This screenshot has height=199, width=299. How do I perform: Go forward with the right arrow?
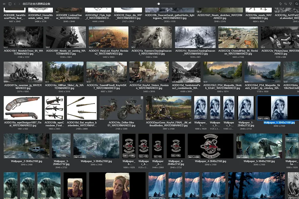(x=19, y=4)
